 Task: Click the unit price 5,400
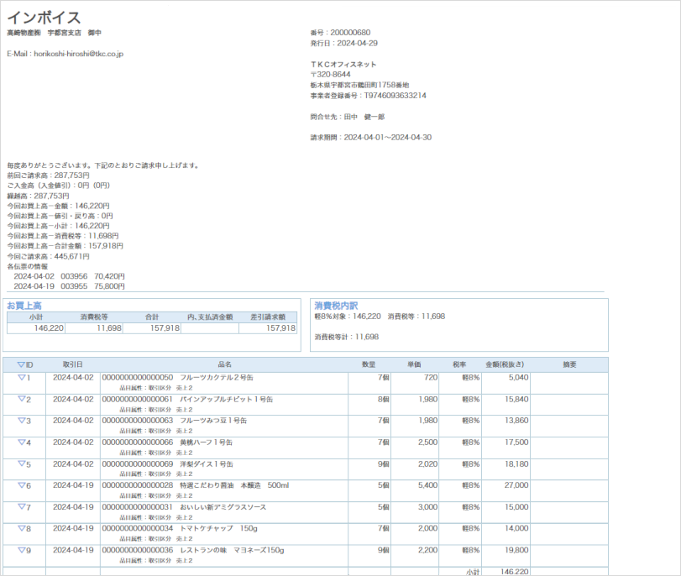(x=427, y=485)
